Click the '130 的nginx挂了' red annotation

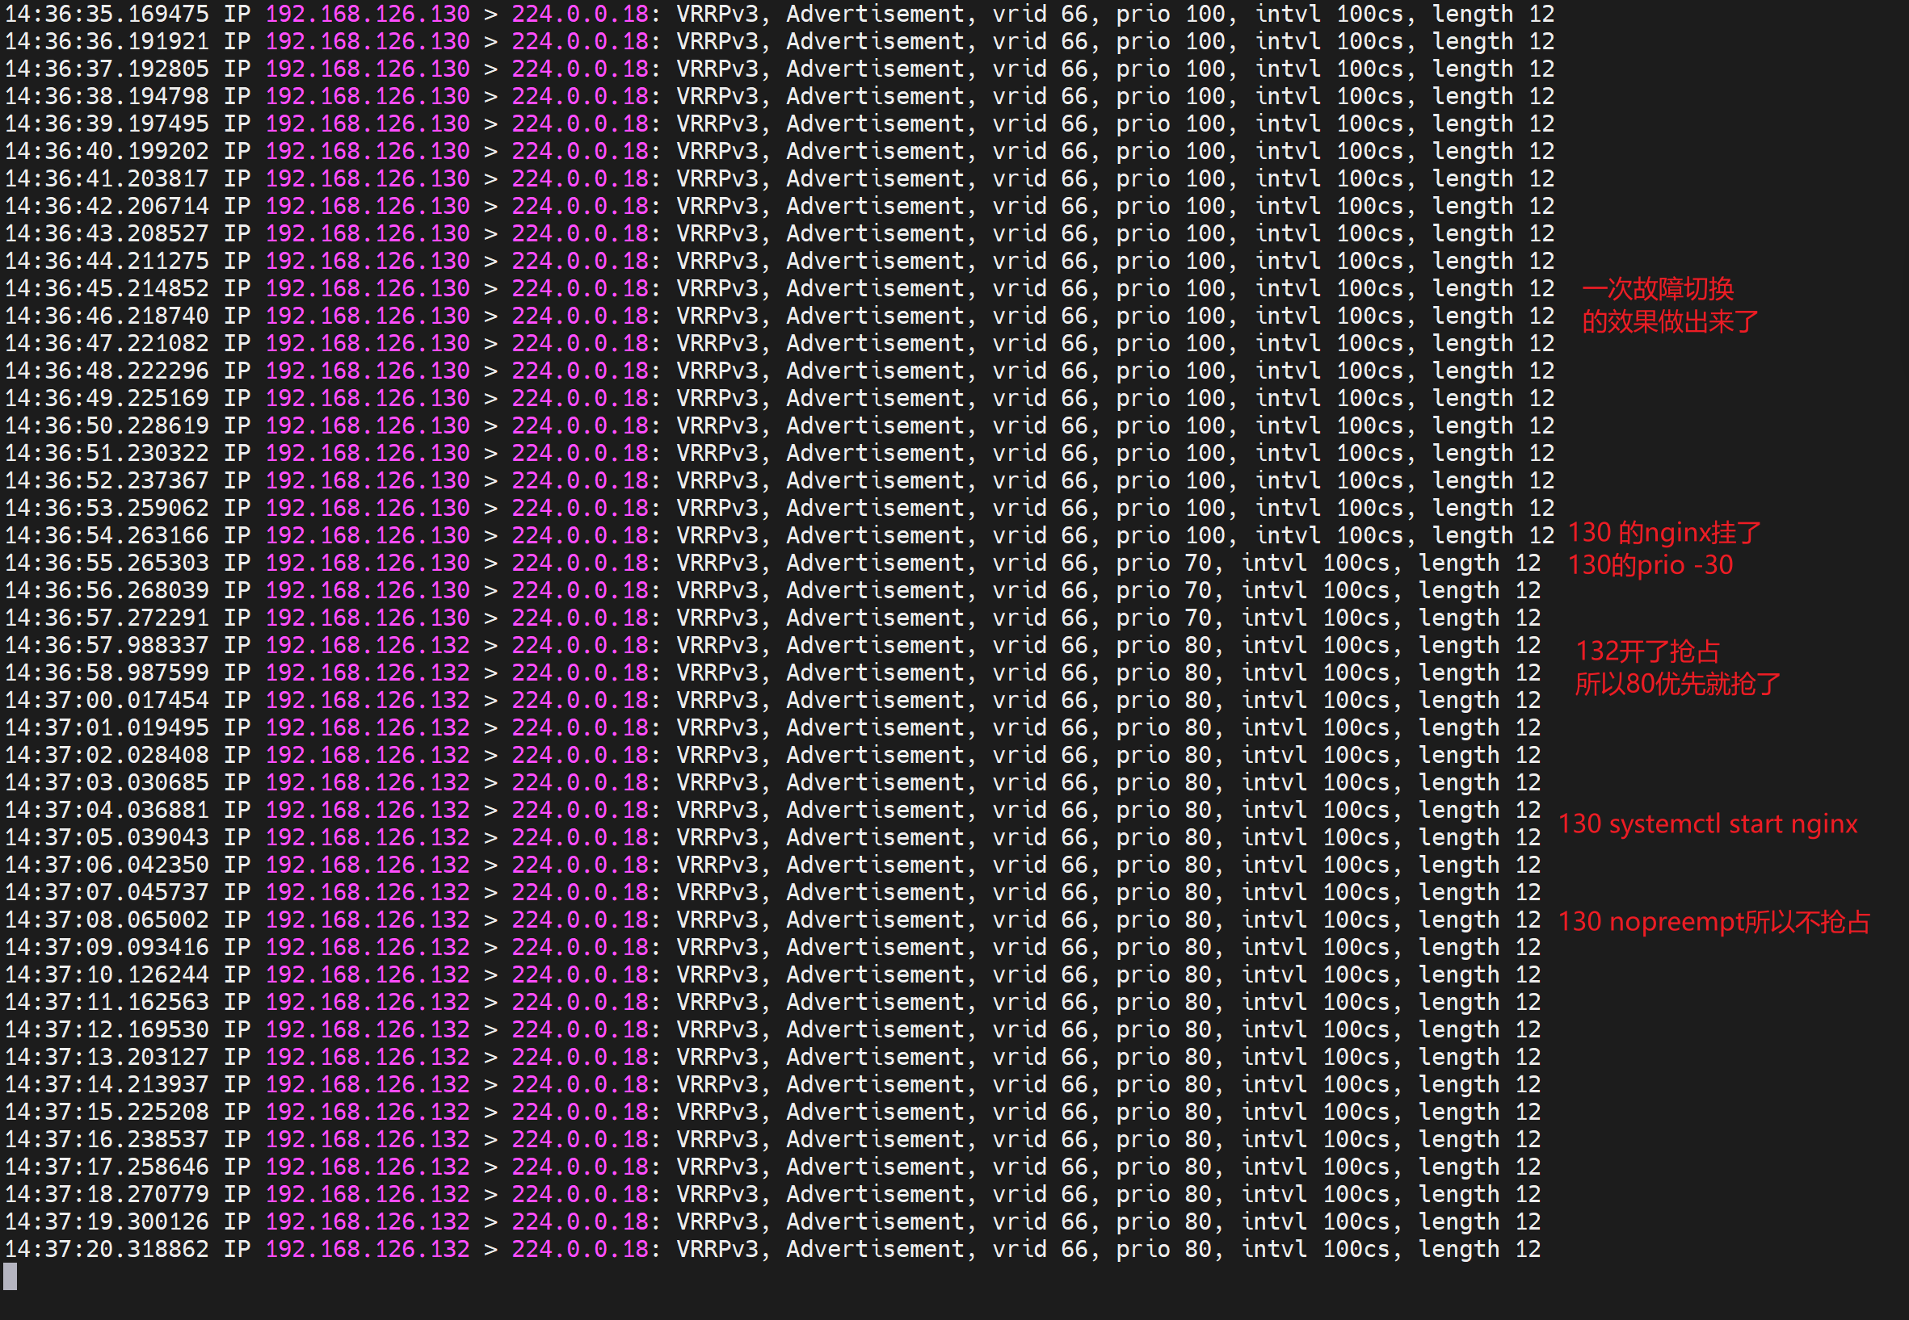click(x=1664, y=533)
